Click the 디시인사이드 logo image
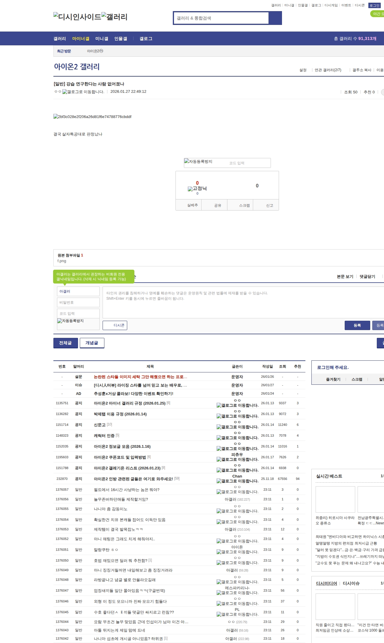The height and width of the screenshot is (643, 384). pyautogui.click(x=77, y=17)
